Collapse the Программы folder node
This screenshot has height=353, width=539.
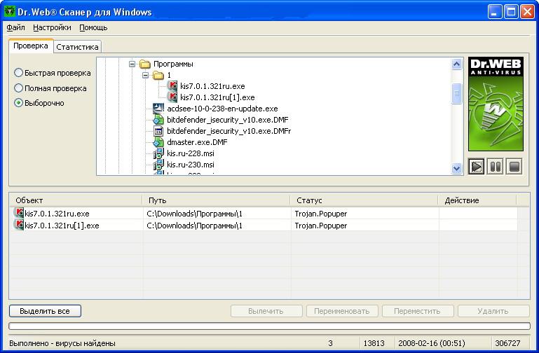tap(132, 64)
